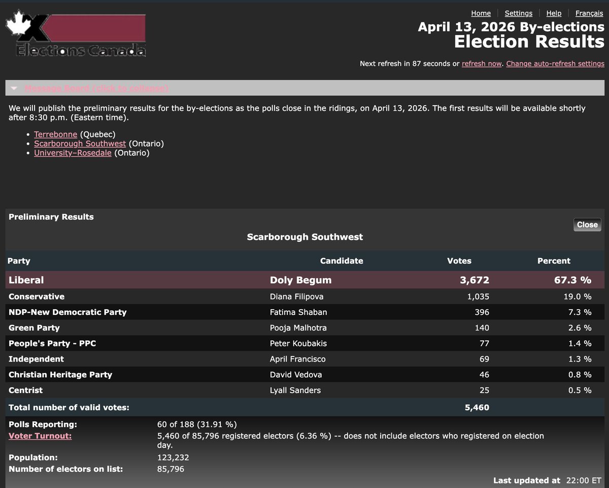This screenshot has height=488, width=609.
Task: Click the Votes column header
Action: coord(459,261)
